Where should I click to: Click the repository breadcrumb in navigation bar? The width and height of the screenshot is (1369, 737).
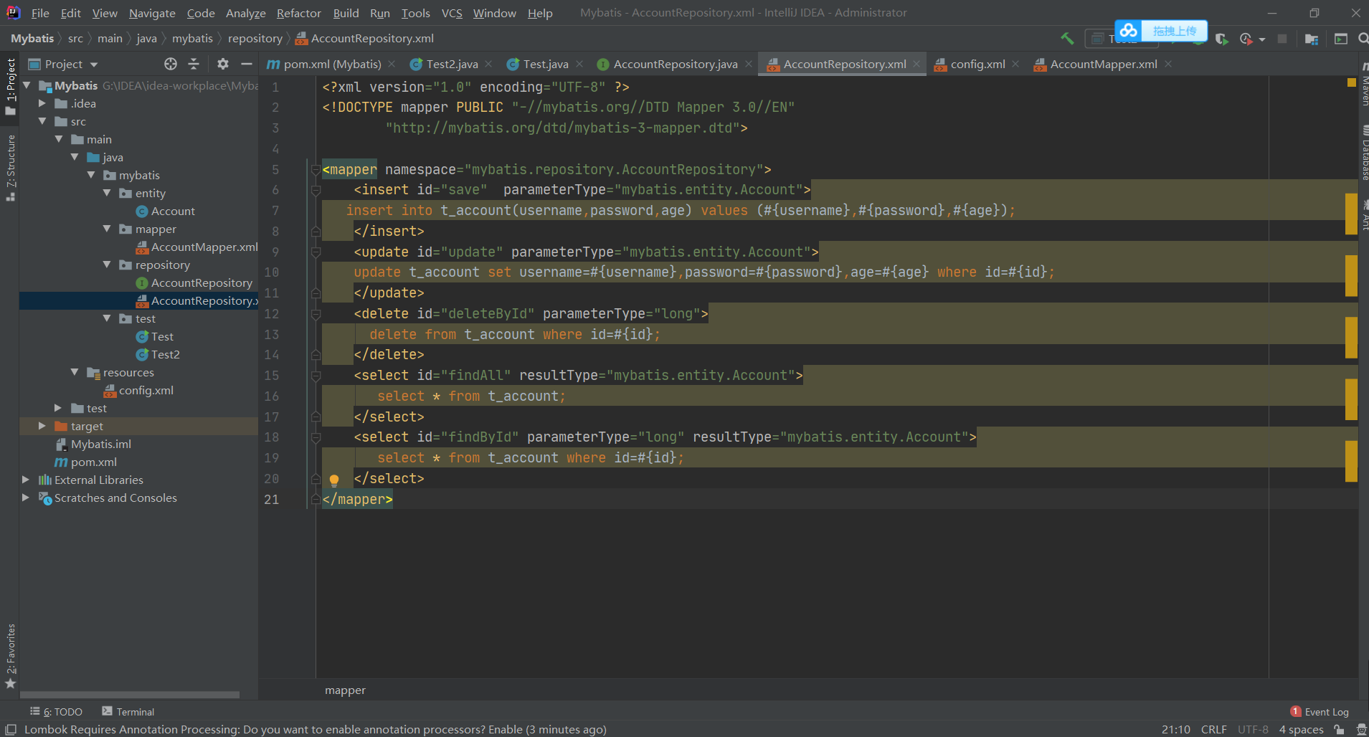(255, 39)
